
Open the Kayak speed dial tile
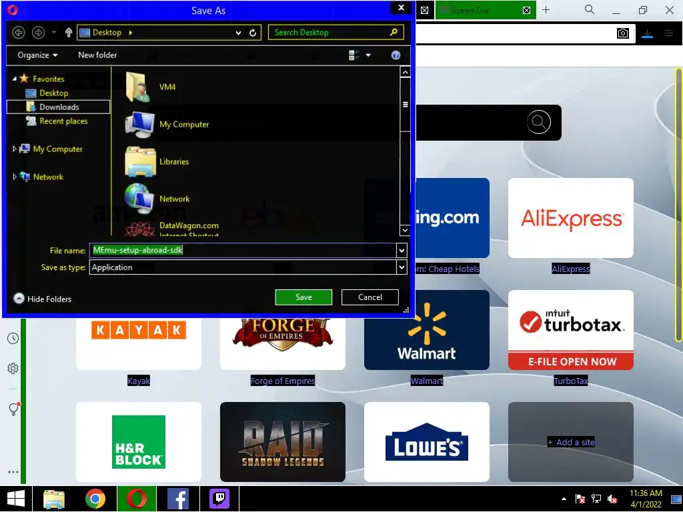point(139,344)
